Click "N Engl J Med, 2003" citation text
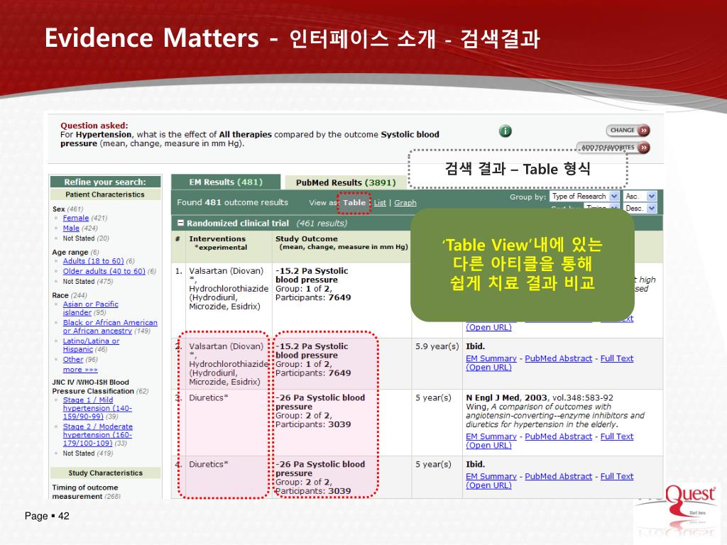This screenshot has height=545, width=727. click(x=507, y=398)
